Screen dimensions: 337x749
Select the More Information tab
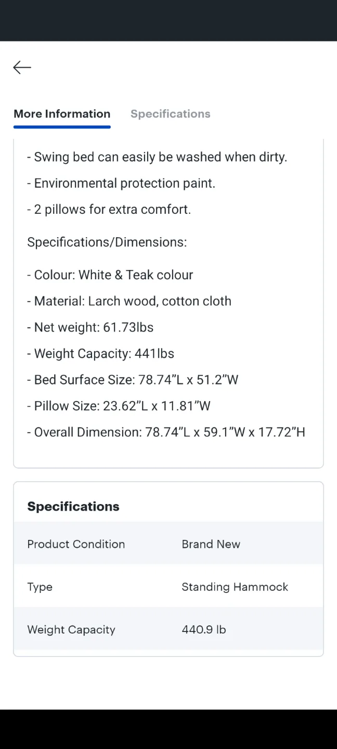61,114
